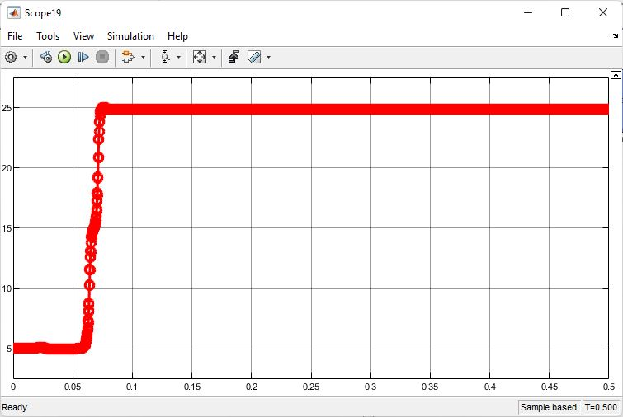Click the Triggers icon
Screen dimensions: 623x417
point(234,57)
